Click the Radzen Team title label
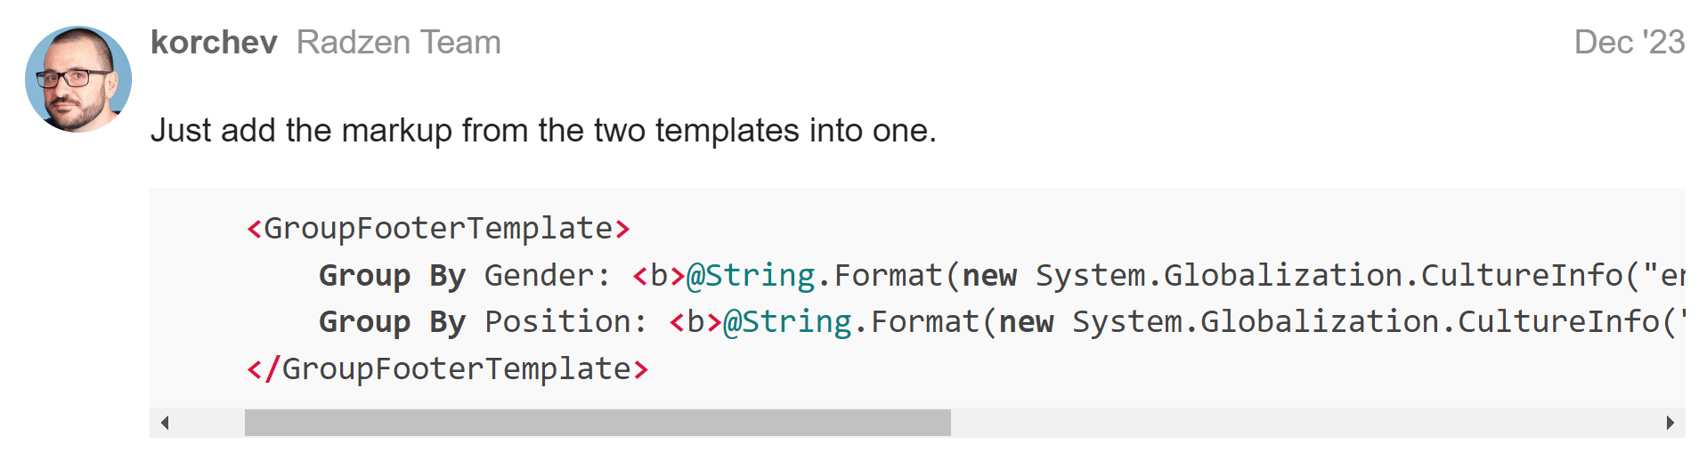The height and width of the screenshot is (453, 1707). pyautogui.click(x=398, y=42)
